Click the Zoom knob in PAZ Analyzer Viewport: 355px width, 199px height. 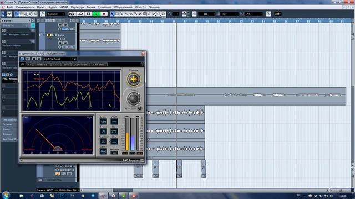point(134,99)
